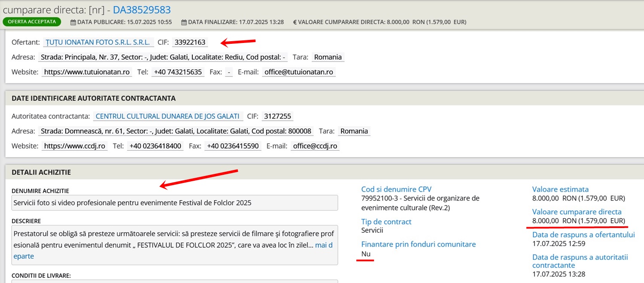
Task: Click the OFERTA ACCEPTATA status badge
Action: pyautogui.click(x=32, y=21)
